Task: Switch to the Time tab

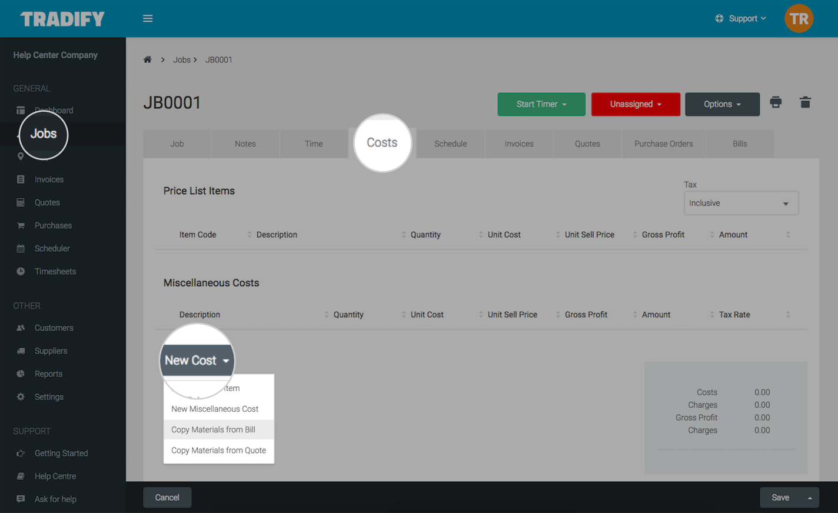Action: tap(314, 144)
